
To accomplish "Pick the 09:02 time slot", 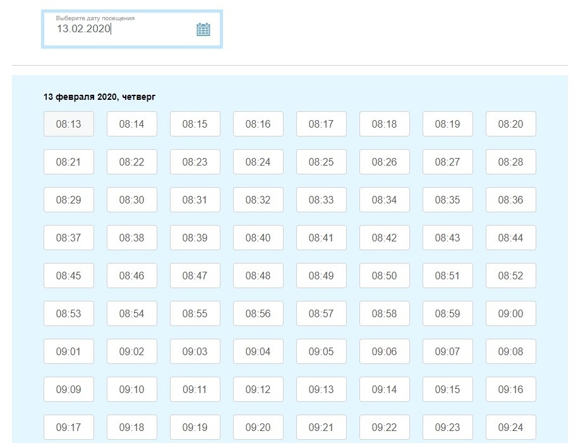I will (x=132, y=351).
